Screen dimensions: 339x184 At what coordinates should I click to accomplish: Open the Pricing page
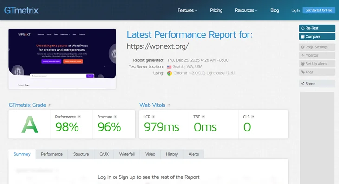(x=216, y=10)
